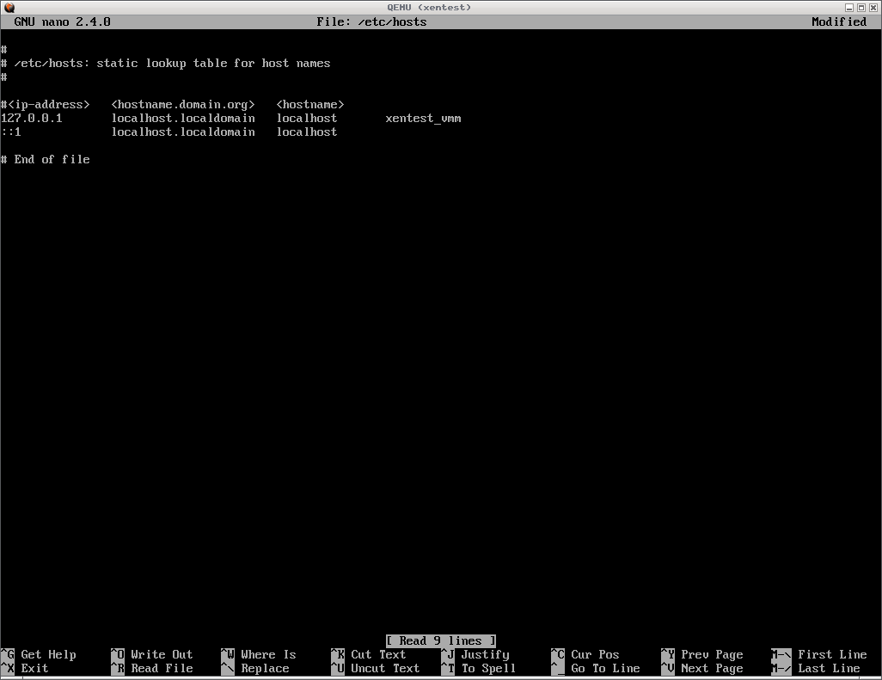Maximize the QEMU window
The image size is (882, 680).
click(x=861, y=7)
